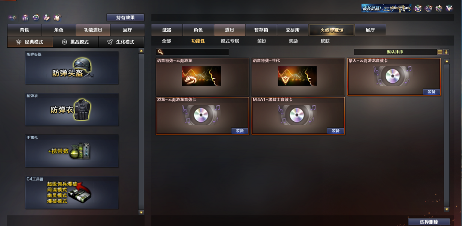Select the 防弹头盔 item thumbnail
This screenshot has height=226, width=462.
(x=71, y=68)
